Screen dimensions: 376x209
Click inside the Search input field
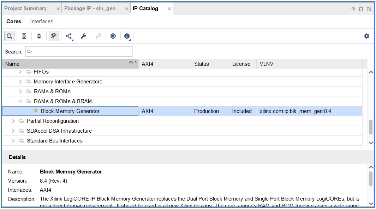79,51
